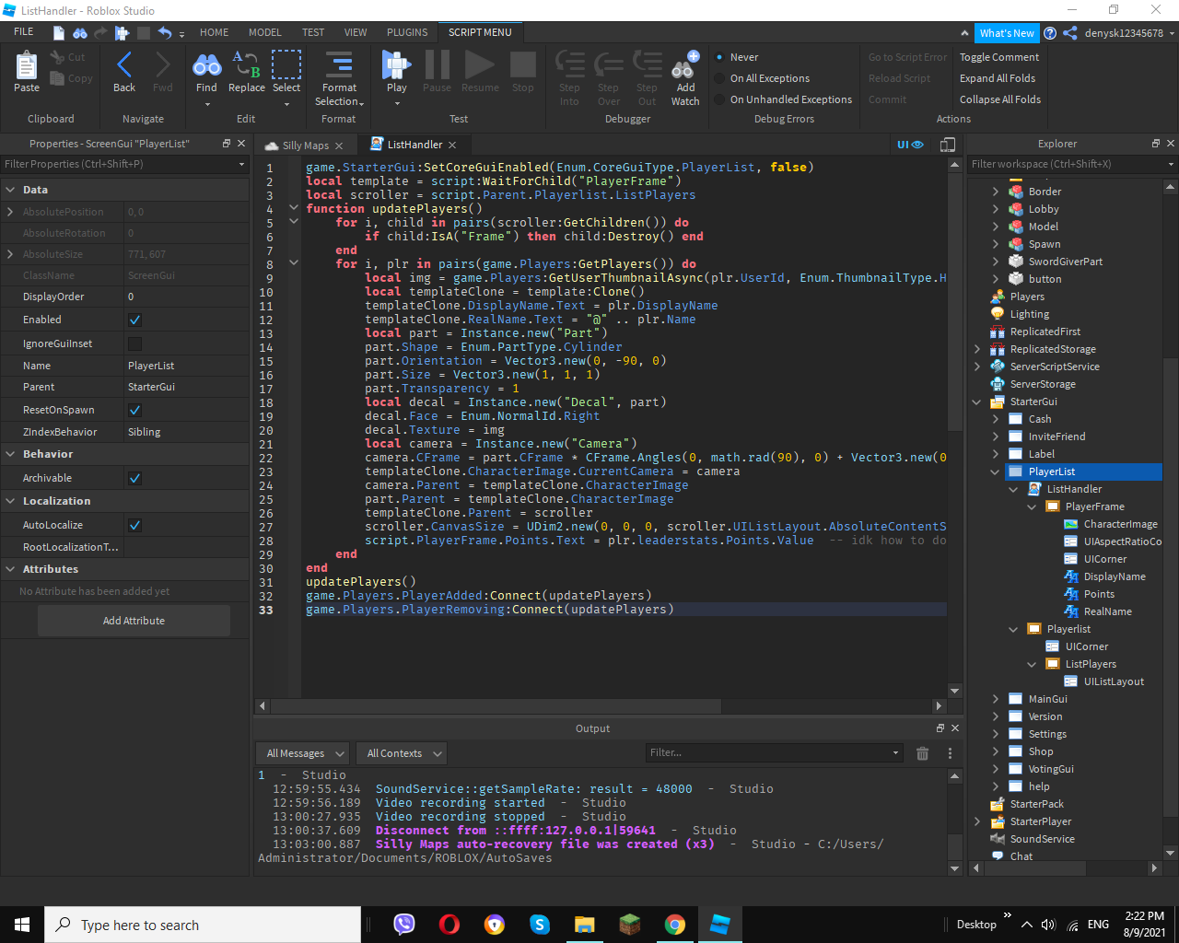Click the What's New button
1179x943 pixels.
pos(1006,33)
